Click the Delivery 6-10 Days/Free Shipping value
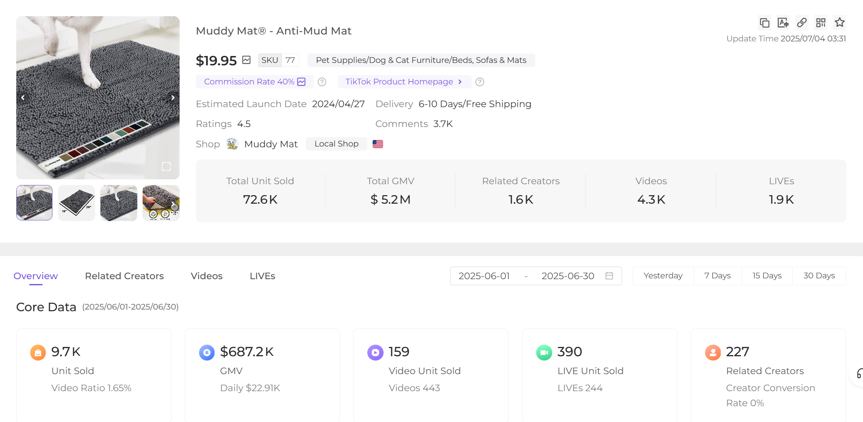 [475, 104]
